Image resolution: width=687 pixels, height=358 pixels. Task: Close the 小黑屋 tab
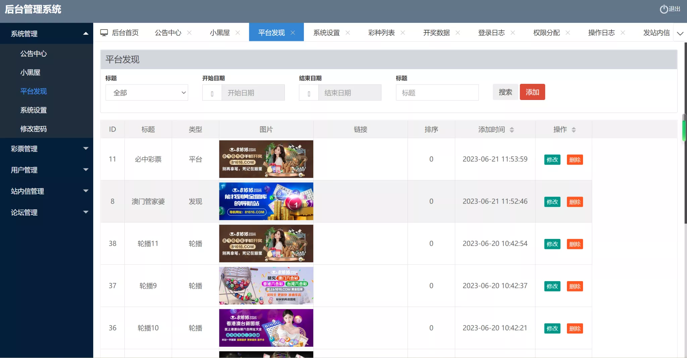[x=238, y=33]
